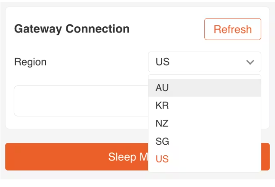Select the SG region entry
The height and width of the screenshot is (187, 275).
pos(204,141)
